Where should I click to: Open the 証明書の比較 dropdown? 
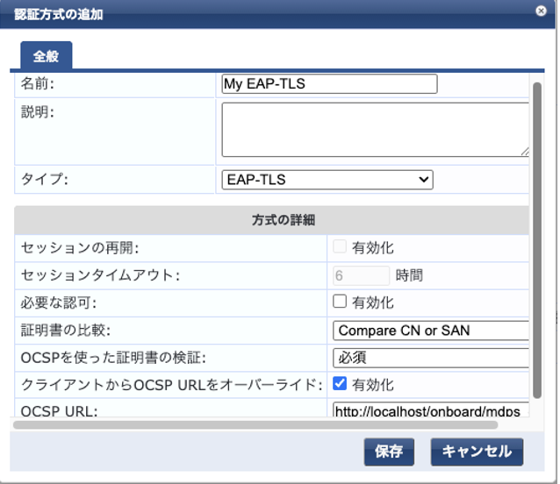431,331
